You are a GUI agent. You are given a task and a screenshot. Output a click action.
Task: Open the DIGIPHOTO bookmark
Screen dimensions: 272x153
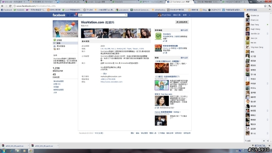point(214,10)
